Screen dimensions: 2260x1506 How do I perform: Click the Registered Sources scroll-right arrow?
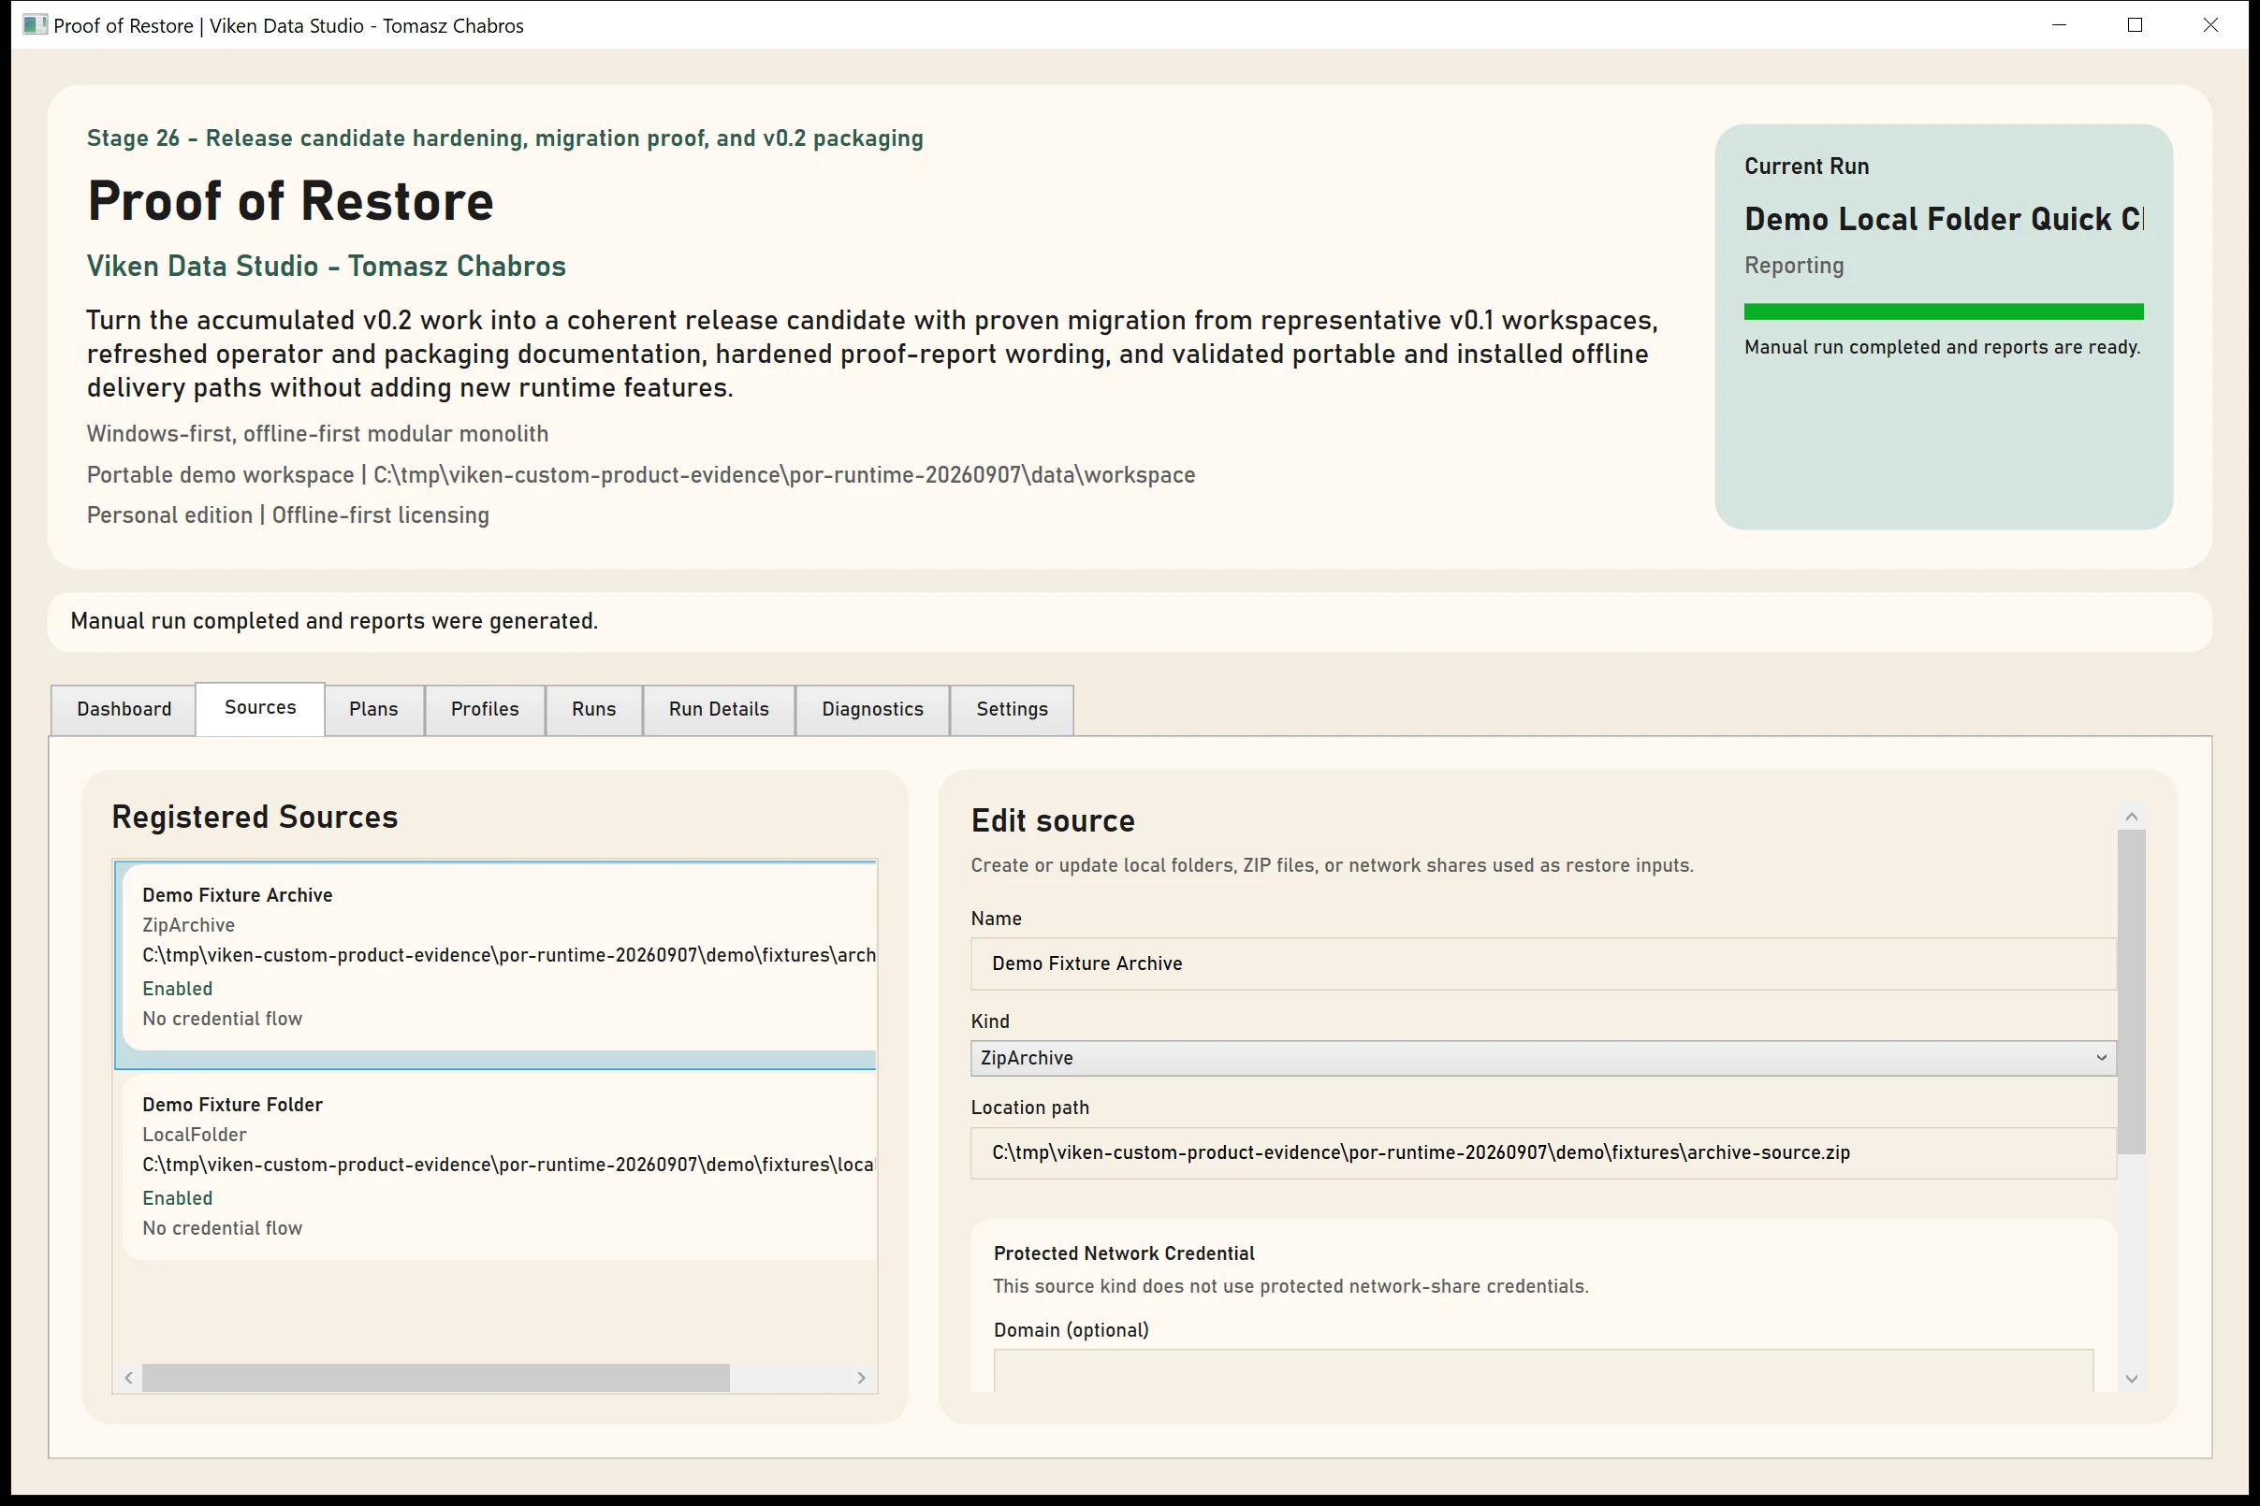[861, 1378]
